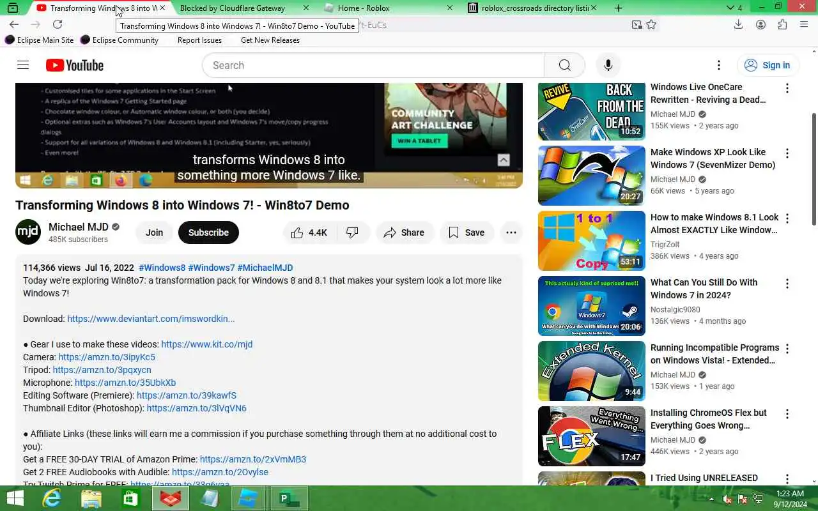Open Running Incompatible Programs video thumbnail

coord(592,371)
